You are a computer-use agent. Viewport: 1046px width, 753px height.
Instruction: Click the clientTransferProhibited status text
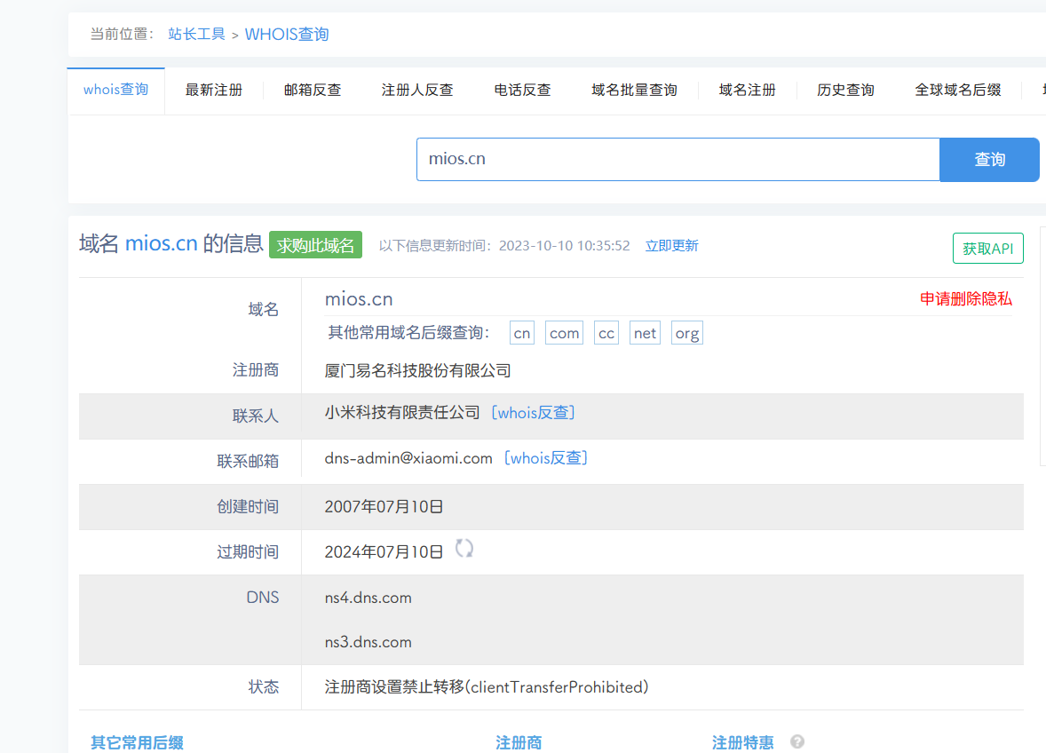coord(487,687)
